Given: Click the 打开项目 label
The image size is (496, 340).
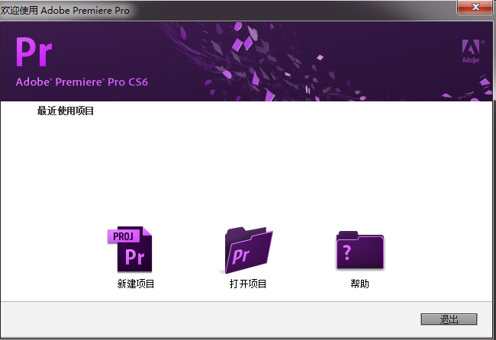Looking at the screenshot, I should pyautogui.click(x=248, y=284).
